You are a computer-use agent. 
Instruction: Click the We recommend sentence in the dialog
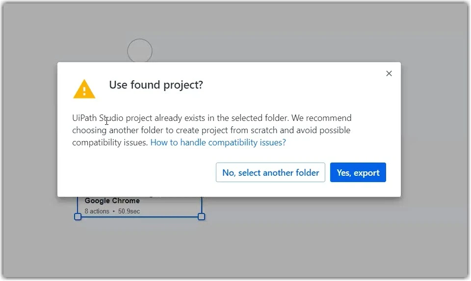[x=321, y=118]
